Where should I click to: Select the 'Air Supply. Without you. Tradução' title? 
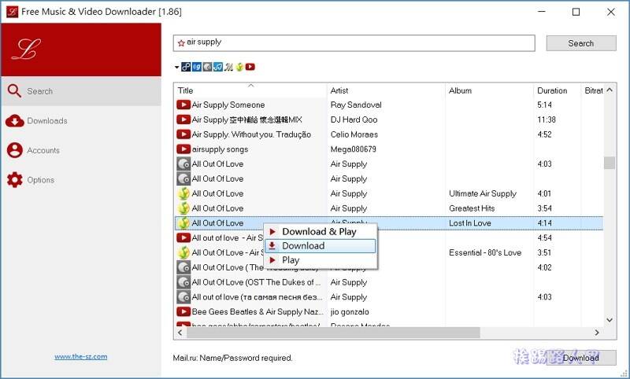(251, 134)
